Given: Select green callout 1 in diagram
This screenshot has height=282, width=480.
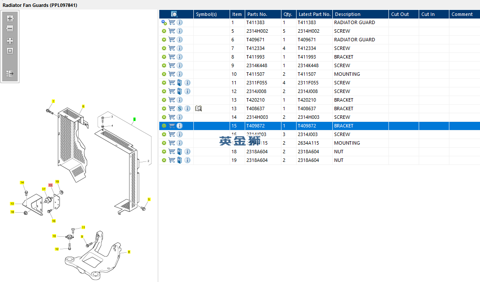Looking at the screenshot, I should 134,119.
